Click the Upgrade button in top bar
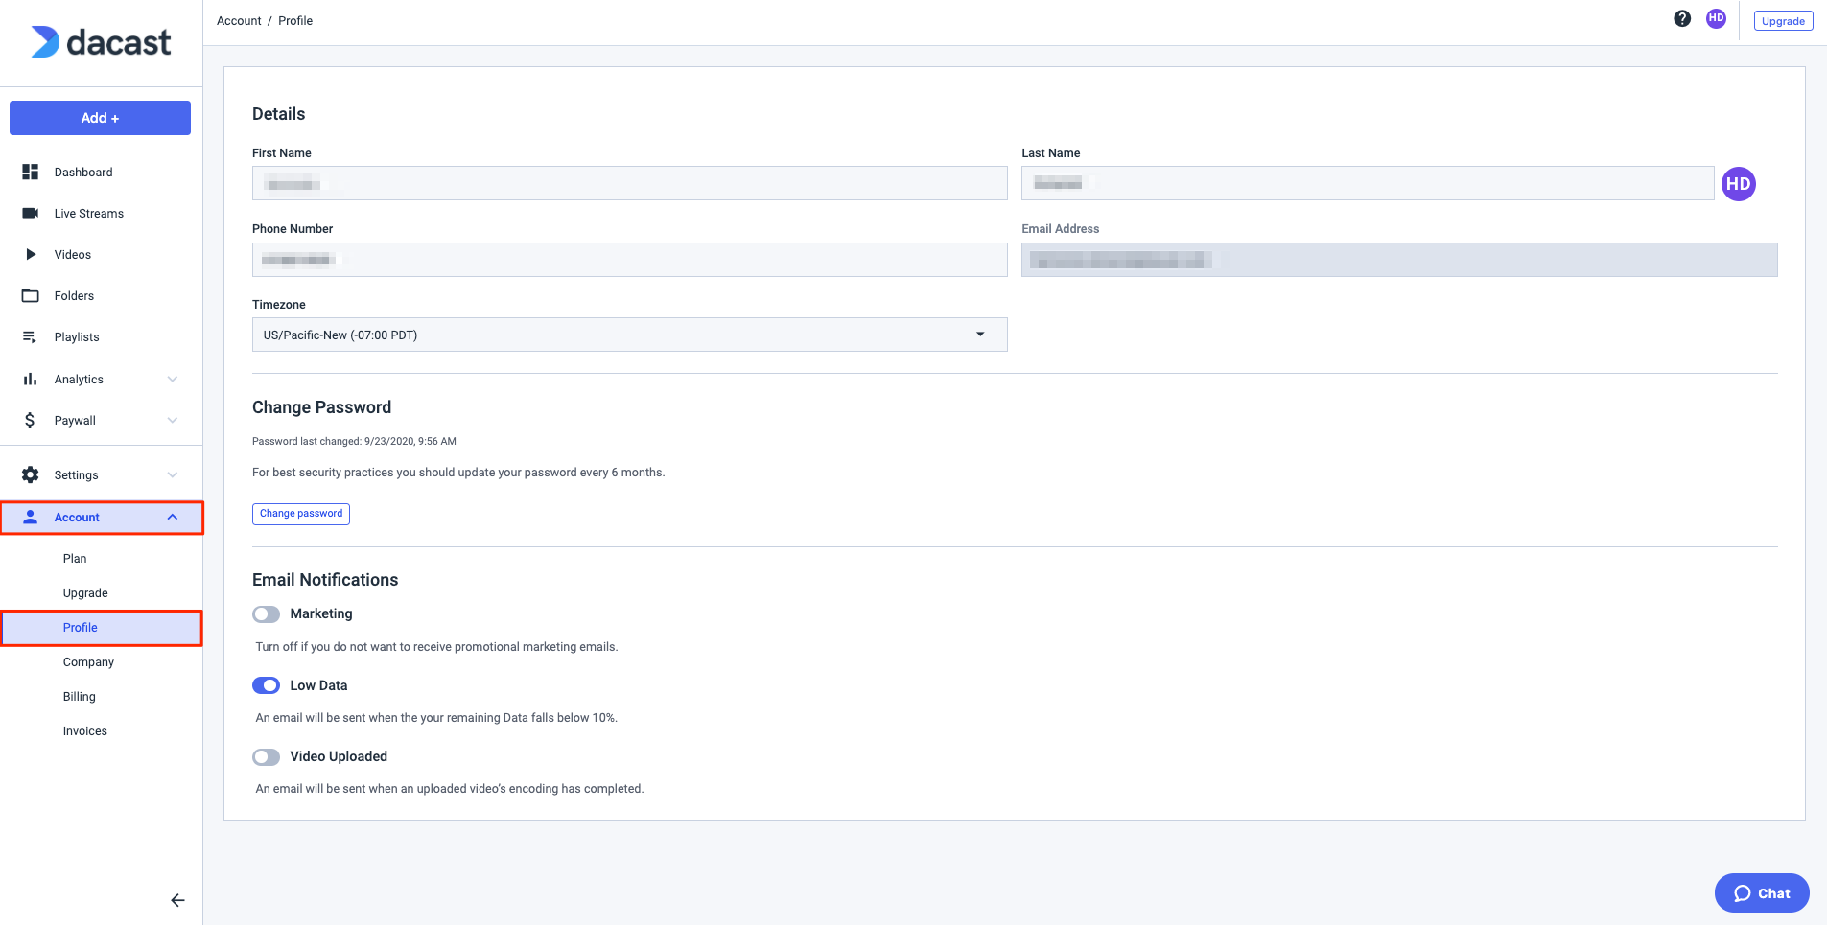 pyautogui.click(x=1783, y=20)
